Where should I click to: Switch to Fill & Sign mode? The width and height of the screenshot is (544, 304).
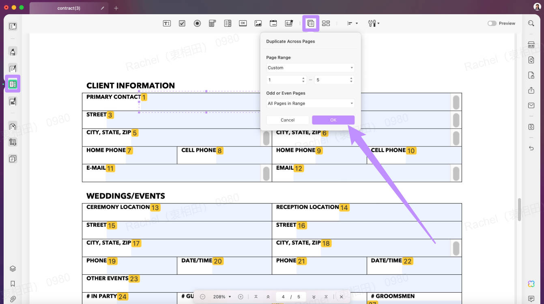13,101
